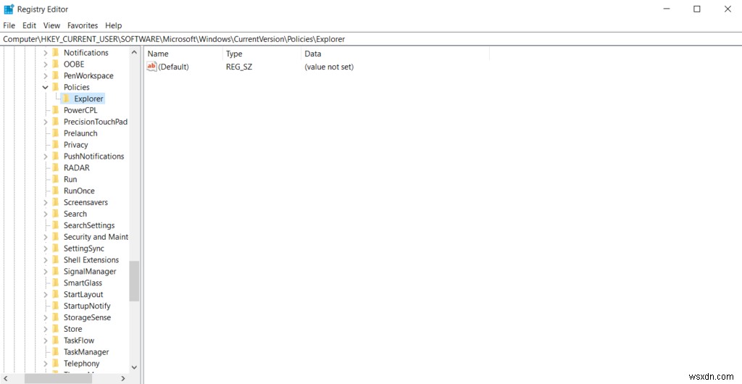Image resolution: width=742 pixels, height=384 pixels.
Task: Click the Privacy folder icon
Action: [x=56, y=144]
